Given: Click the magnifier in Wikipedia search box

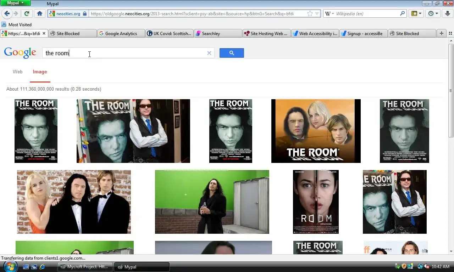Looking at the screenshot, I should pyautogui.click(x=402, y=13).
